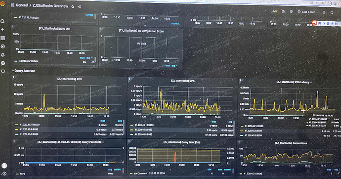Star the ZJStarRocks Overview dashboard
Image resolution: width=341 pixels, height=179 pixels.
[73, 6]
